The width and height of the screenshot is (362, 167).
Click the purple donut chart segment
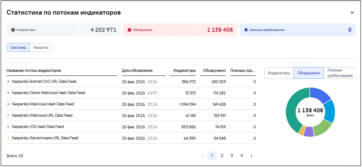[309, 132]
